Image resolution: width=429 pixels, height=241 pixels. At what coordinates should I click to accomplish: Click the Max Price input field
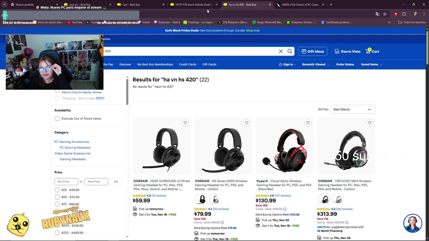tap(96, 181)
